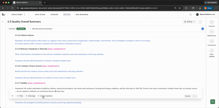Viewport: 219px width, 108px height.
Task: Add Dossier sections to the instruction
Action: point(45,96)
